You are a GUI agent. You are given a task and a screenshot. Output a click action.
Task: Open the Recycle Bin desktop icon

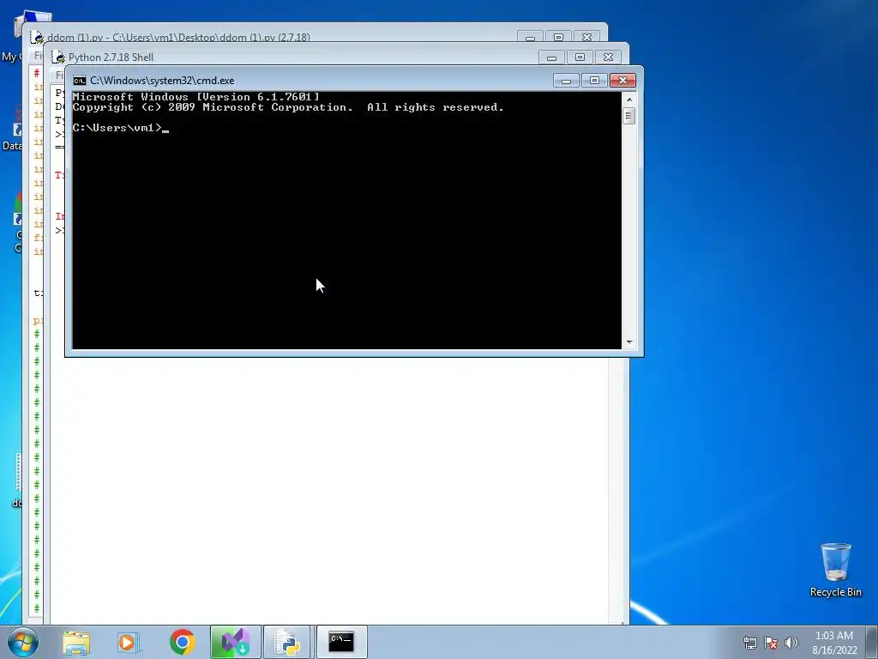tap(835, 570)
